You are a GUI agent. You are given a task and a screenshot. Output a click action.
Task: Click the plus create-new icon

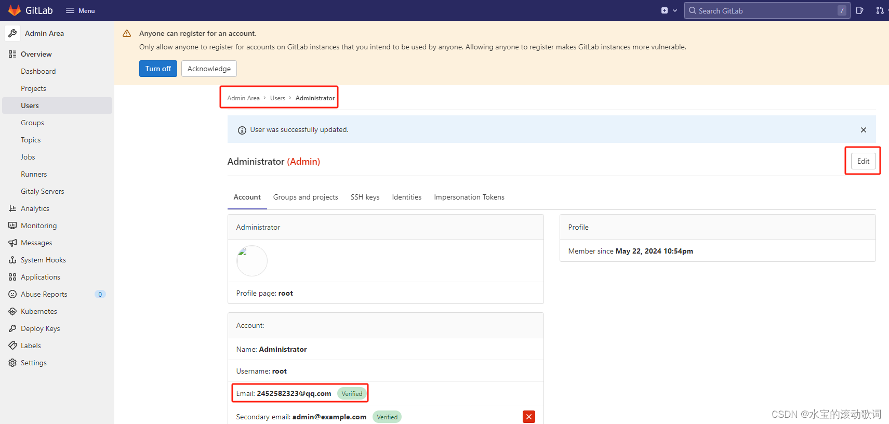(665, 10)
